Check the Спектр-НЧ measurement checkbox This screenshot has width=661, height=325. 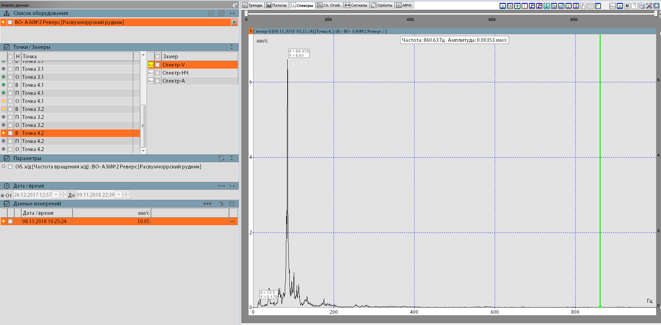(158, 73)
